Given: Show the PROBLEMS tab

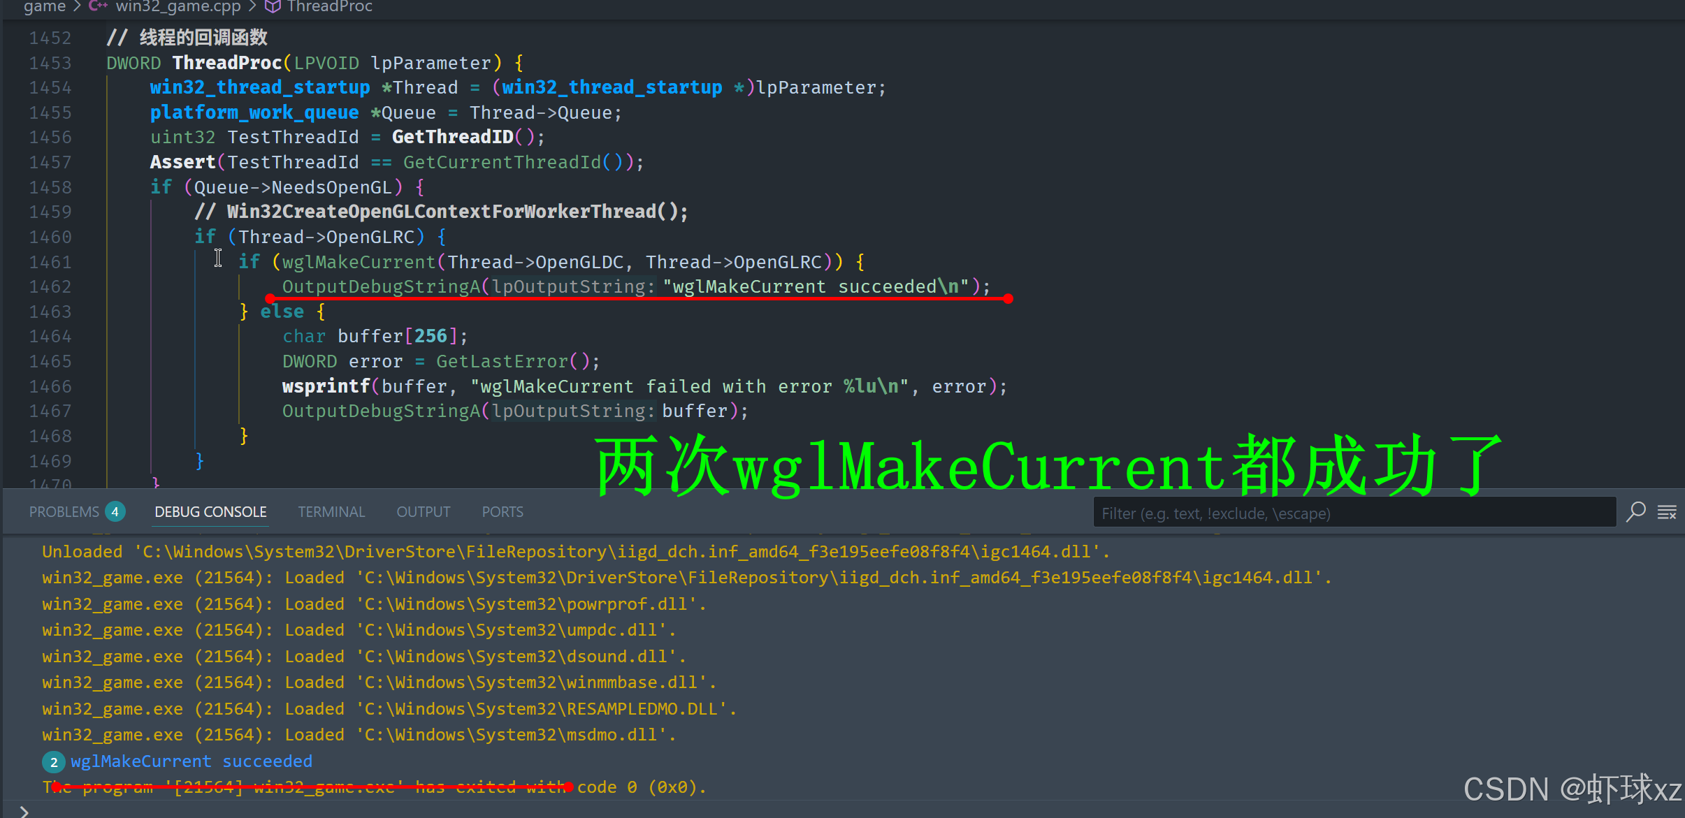Looking at the screenshot, I should (64, 512).
